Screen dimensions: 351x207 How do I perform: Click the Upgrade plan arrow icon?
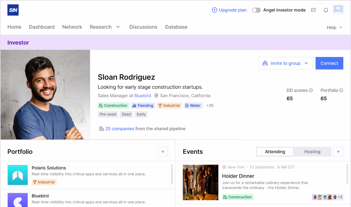[214, 10]
